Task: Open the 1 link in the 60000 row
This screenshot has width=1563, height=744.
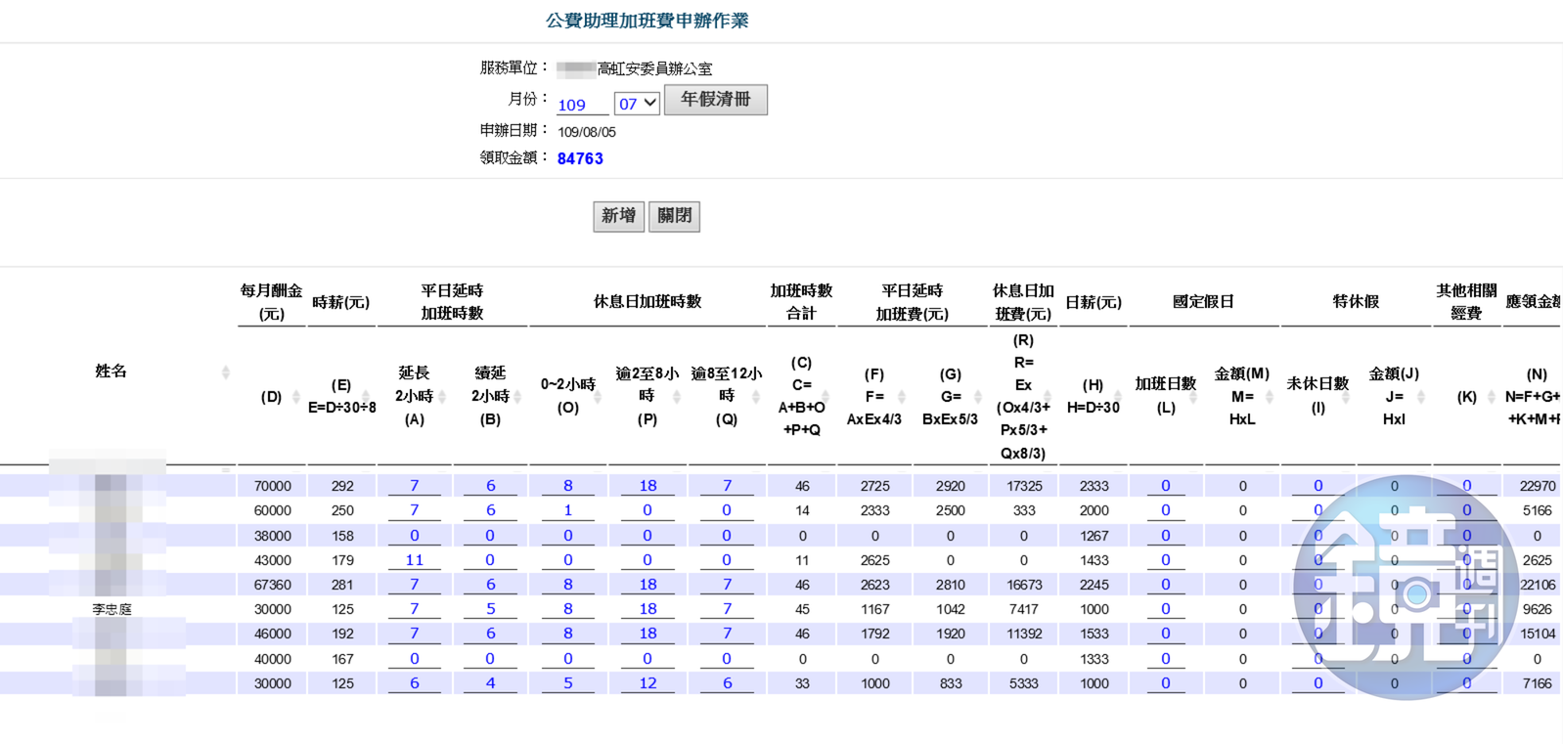Action: (x=568, y=510)
